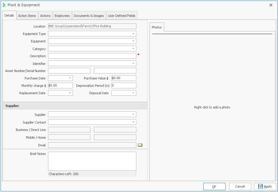Expand the Supplier dropdown
278x192 pixels.
(133, 114)
